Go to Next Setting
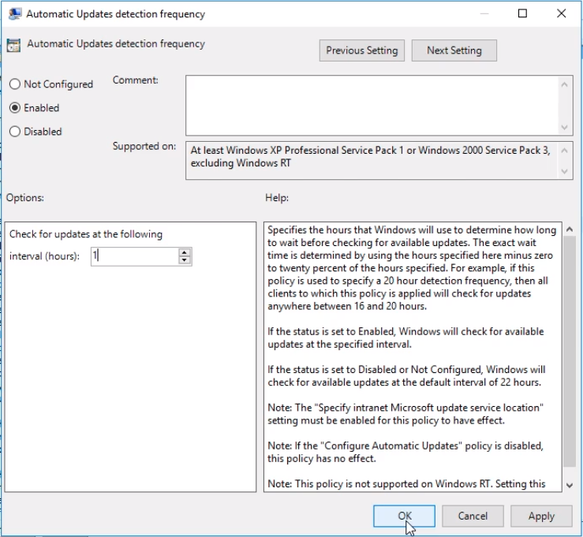 pyautogui.click(x=454, y=50)
